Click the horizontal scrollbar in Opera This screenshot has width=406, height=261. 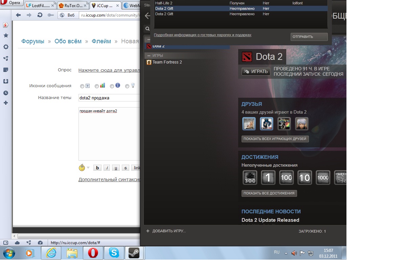coord(79,236)
